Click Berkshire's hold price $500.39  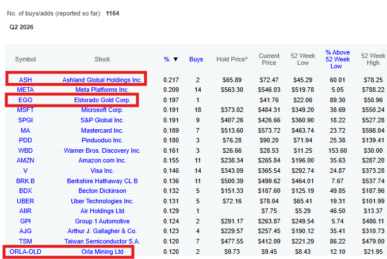tap(232, 181)
